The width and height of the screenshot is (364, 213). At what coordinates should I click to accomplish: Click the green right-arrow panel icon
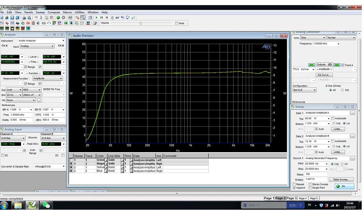66,23
